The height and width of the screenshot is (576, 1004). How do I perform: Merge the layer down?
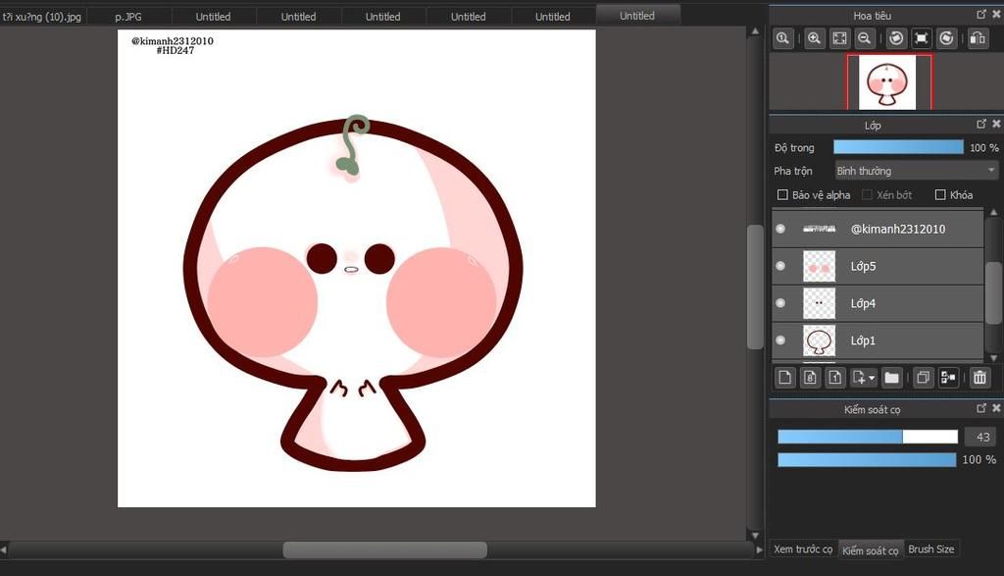click(948, 378)
